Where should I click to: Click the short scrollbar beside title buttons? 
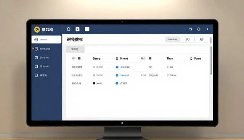tap(211, 40)
